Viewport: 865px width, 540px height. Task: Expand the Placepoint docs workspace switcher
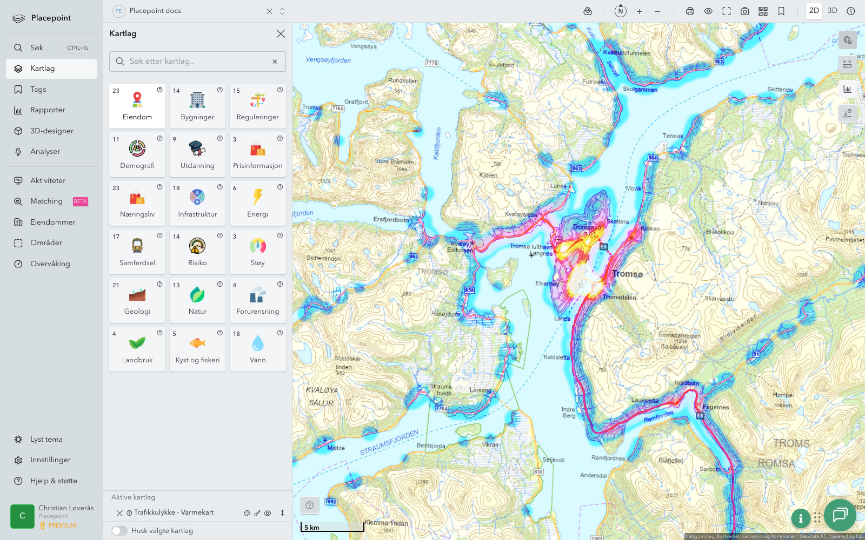[282, 11]
